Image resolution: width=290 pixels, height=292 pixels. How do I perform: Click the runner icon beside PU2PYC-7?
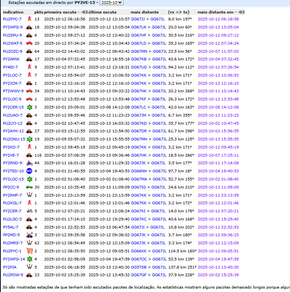29,19
